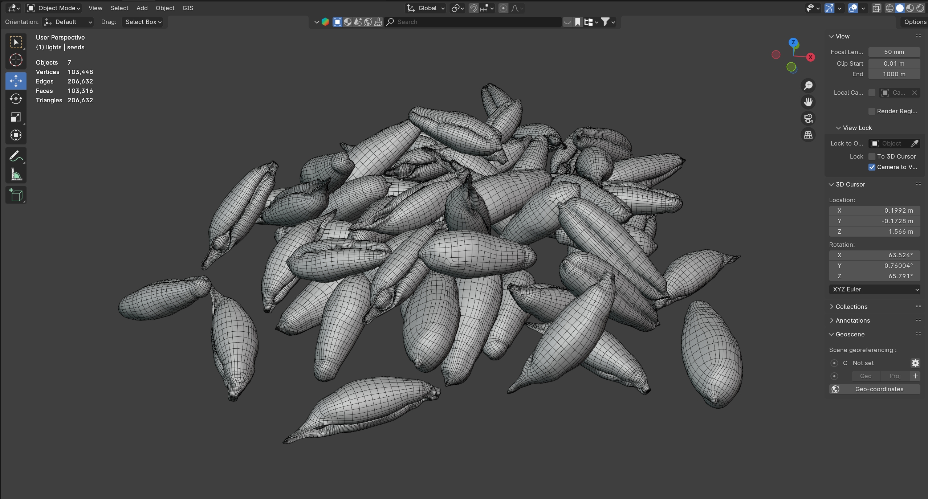Open the XYZ Euler rotation dropdown
This screenshot has width=928, height=499.
874,289
